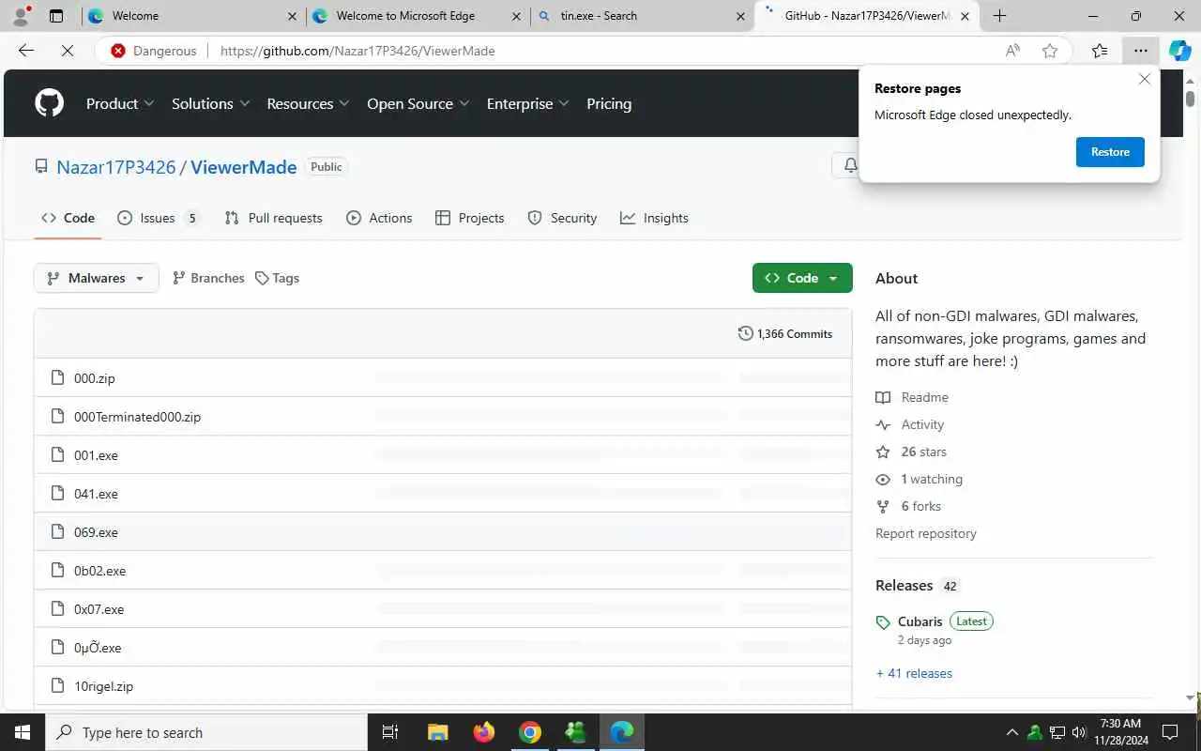Open the 6 forks link
The image size is (1201, 751).
[x=908, y=506]
